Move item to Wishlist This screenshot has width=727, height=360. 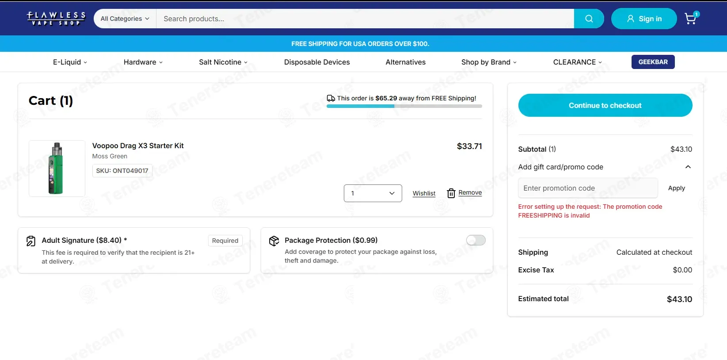coord(424,193)
